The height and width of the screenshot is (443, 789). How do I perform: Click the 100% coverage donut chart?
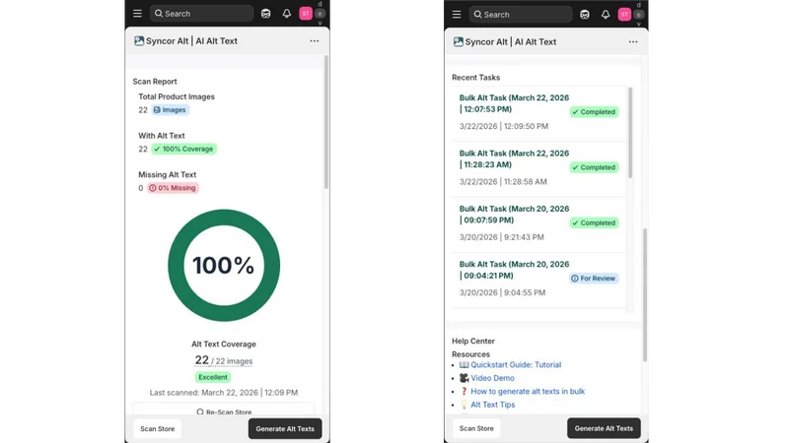224,265
